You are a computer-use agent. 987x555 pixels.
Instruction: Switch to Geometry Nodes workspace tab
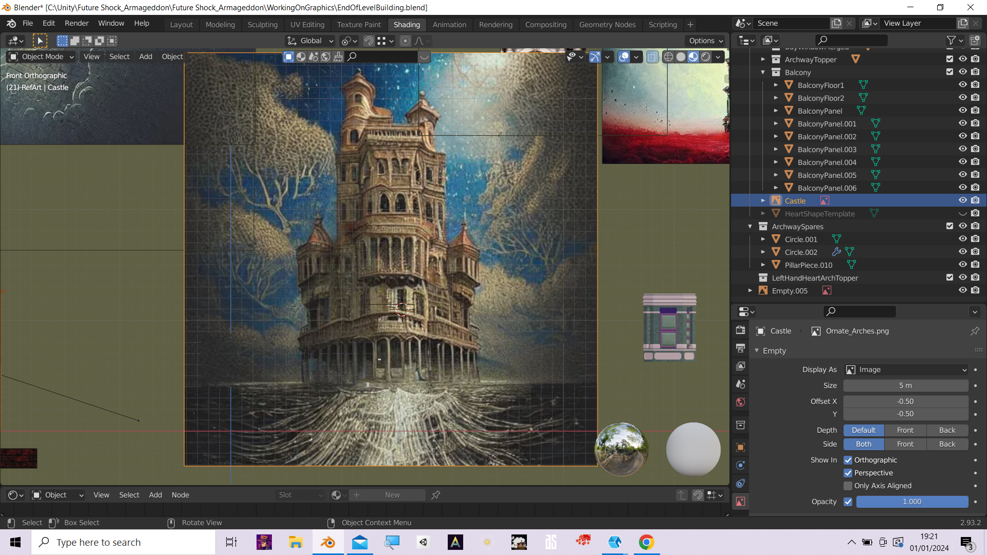coord(607,24)
